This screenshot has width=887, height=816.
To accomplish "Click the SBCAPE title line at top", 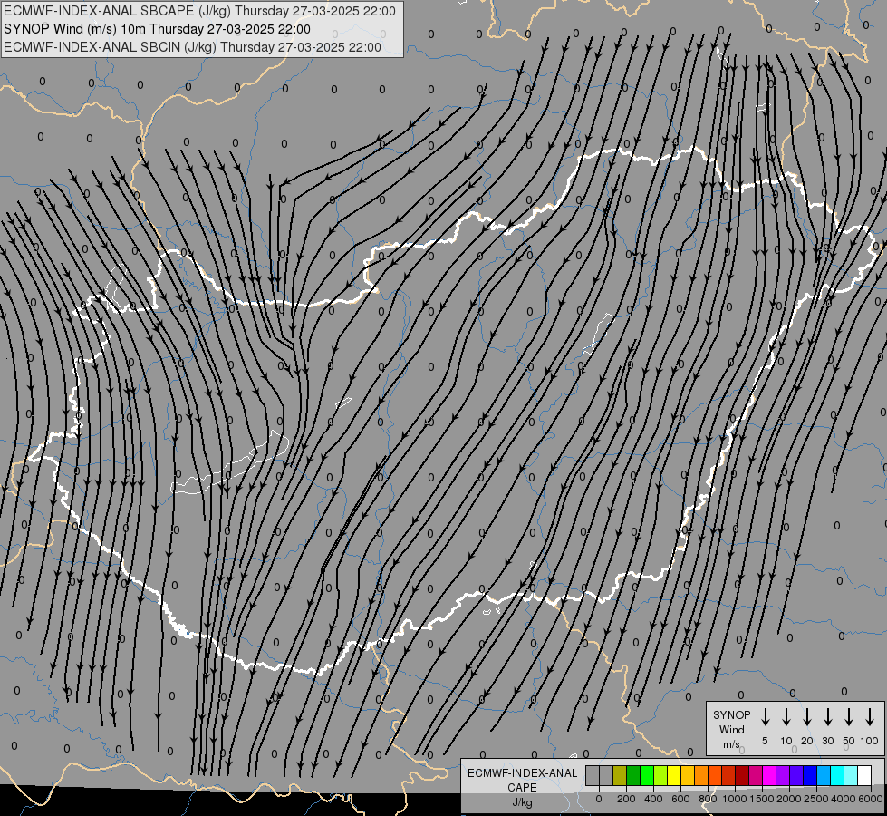I will (199, 11).
